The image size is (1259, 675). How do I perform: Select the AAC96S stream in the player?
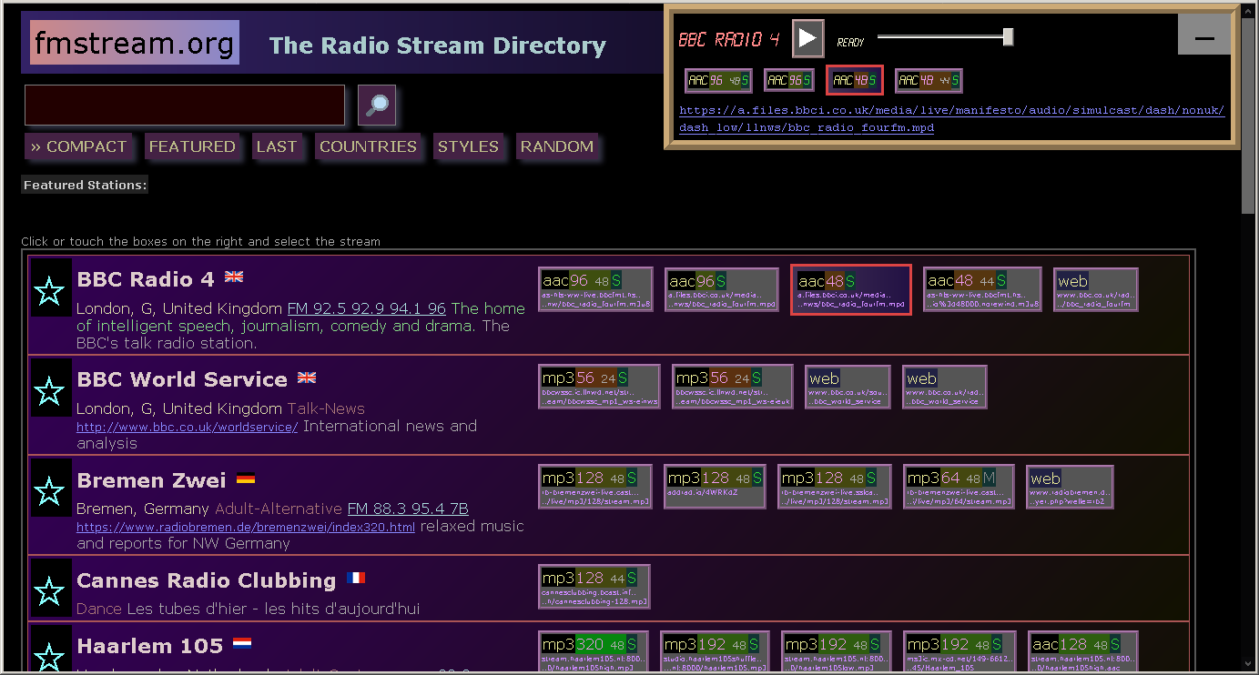coord(789,80)
